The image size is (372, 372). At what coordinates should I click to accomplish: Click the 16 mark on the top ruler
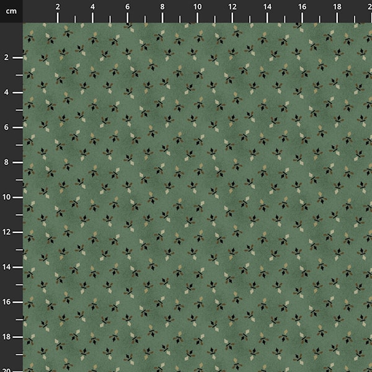coord(302,7)
